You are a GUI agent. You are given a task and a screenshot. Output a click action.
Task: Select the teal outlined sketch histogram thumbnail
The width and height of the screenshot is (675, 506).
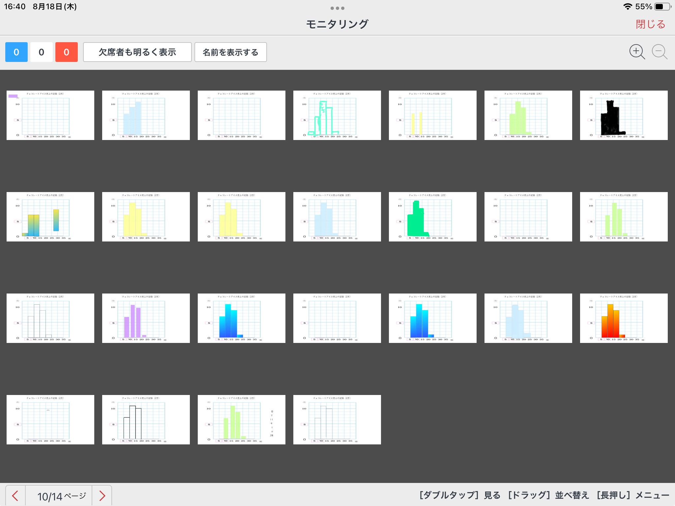pos(337,115)
